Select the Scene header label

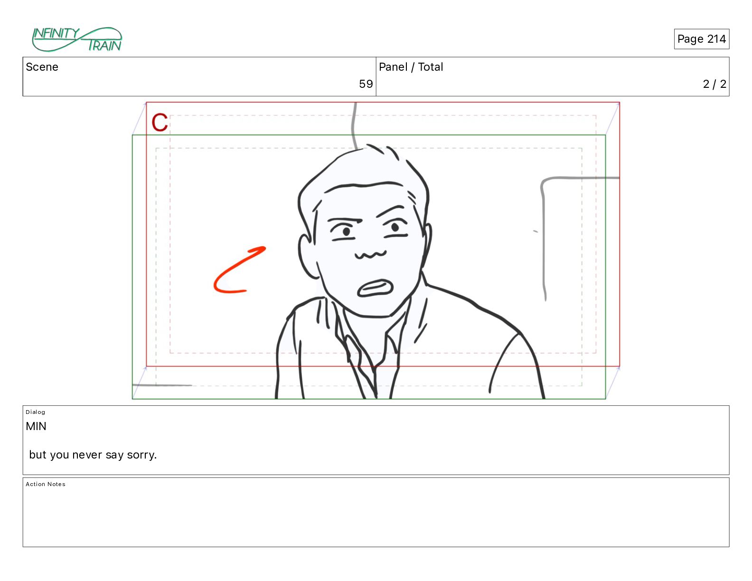pos(42,67)
